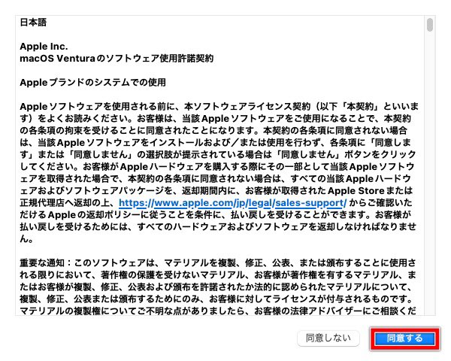This screenshot has height=361, width=451.
Task: Click the empty scrollbar track below the thumb
Action: (430, 173)
